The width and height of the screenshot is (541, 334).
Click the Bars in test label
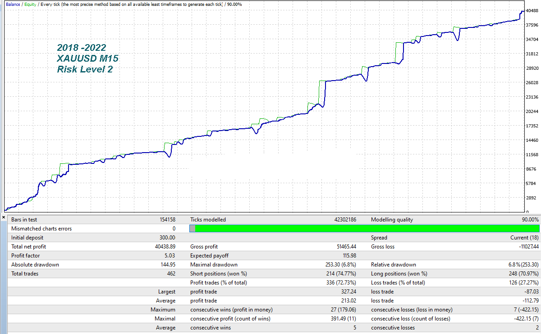click(x=24, y=220)
